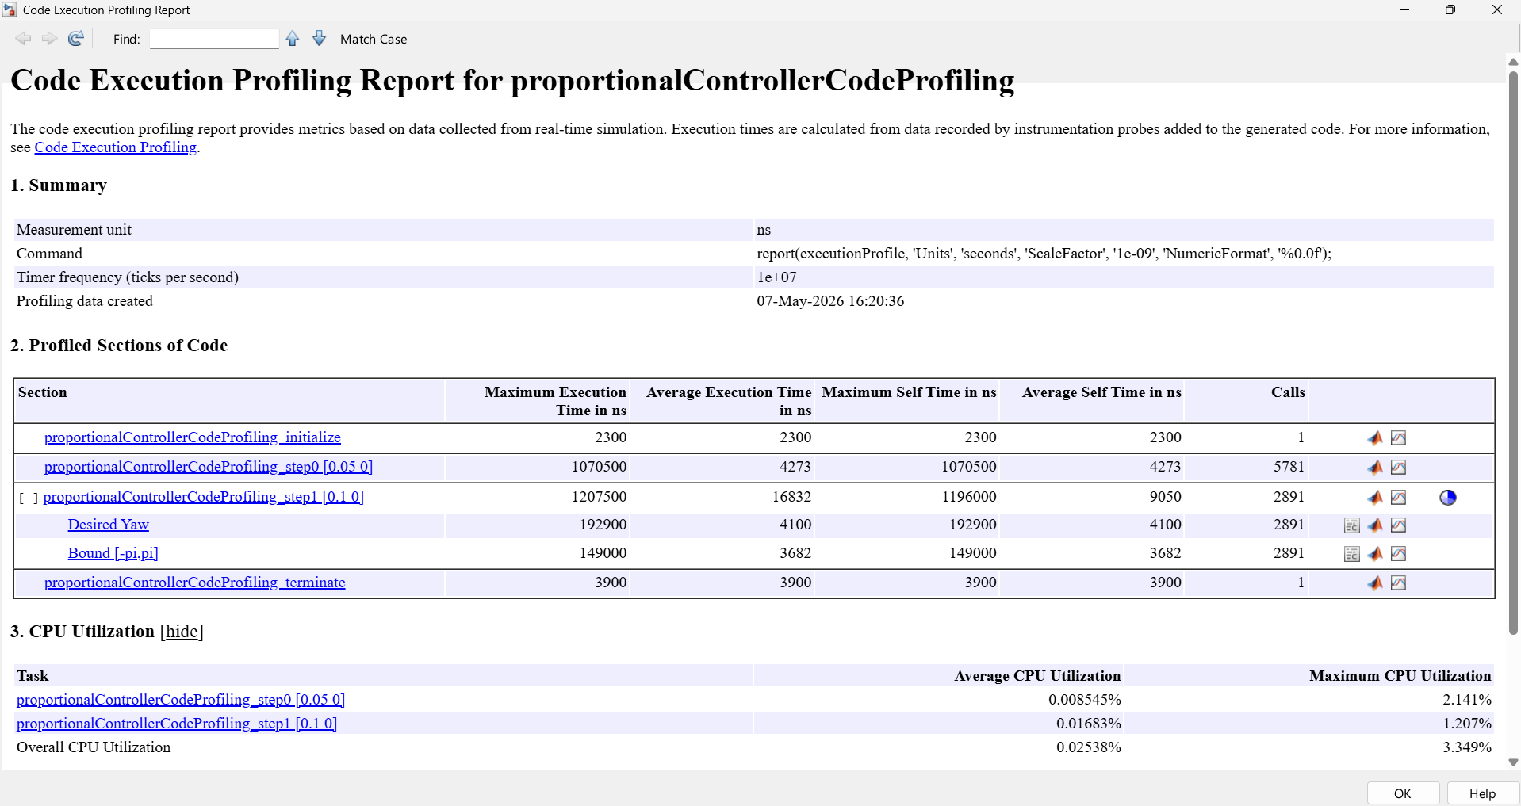Open the Bound [-pi,pi] block link
This screenshot has width=1521, height=806.
tap(113, 553)
